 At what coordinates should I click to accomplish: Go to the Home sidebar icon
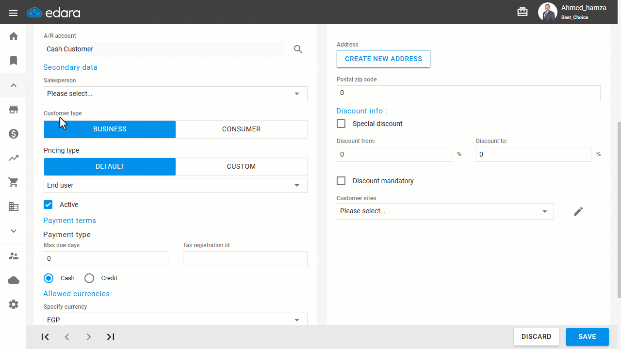pos(14,36)
